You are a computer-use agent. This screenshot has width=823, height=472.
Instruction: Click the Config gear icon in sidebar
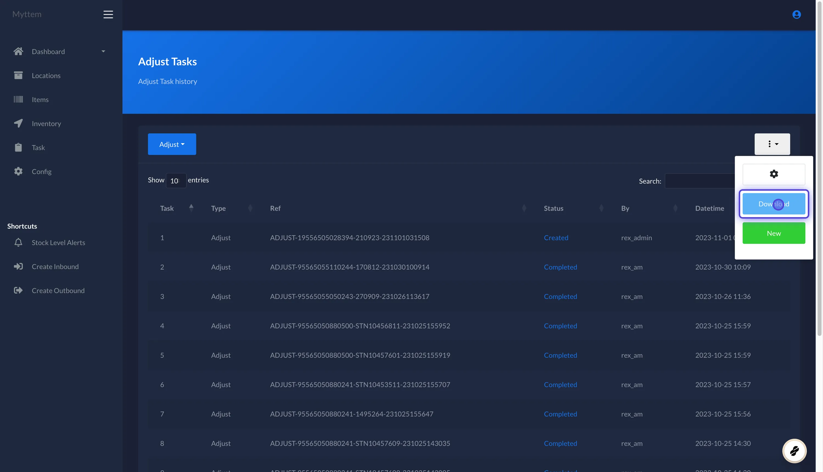18,171
